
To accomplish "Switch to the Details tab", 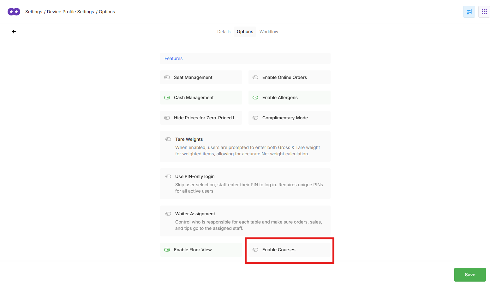I will tap(224, 32).
